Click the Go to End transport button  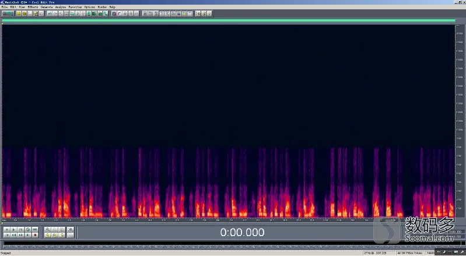[x=28, y=235]
